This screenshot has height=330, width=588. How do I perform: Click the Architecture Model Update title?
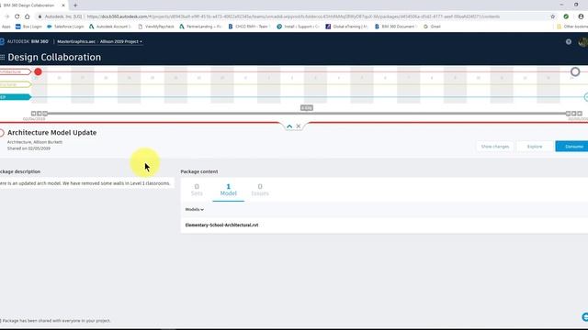point(52,132)
